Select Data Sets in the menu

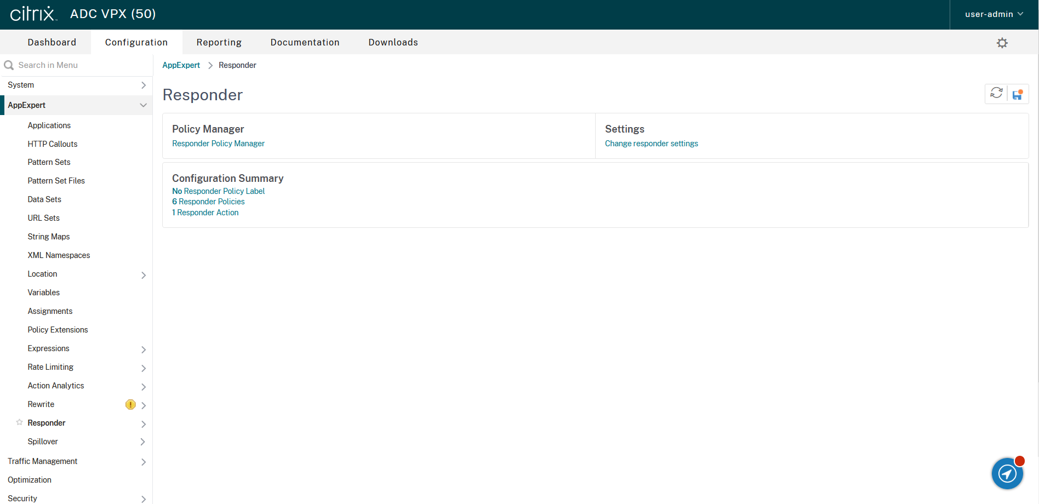44,199
